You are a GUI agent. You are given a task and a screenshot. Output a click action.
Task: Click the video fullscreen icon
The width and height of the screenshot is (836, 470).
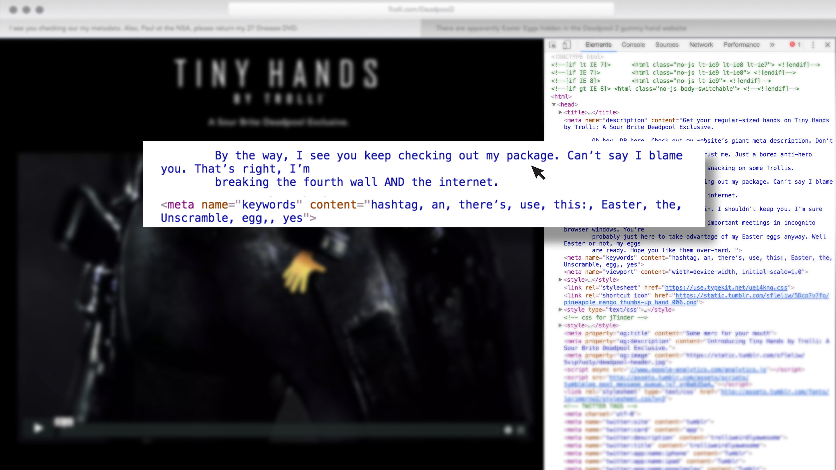(x=521, y=430)
